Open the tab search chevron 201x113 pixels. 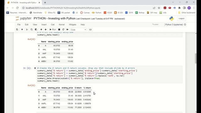coord(173,2)
